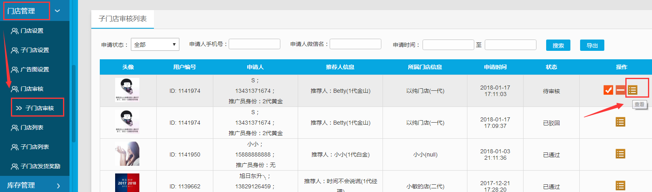
Task: Approve the pending 待审核 application checkmark icon
Action: point(608,90)
